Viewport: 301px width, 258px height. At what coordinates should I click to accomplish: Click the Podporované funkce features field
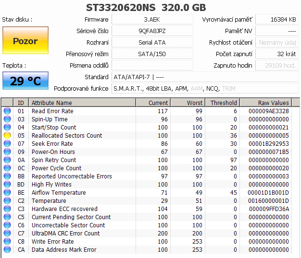[x=205, y=88]
